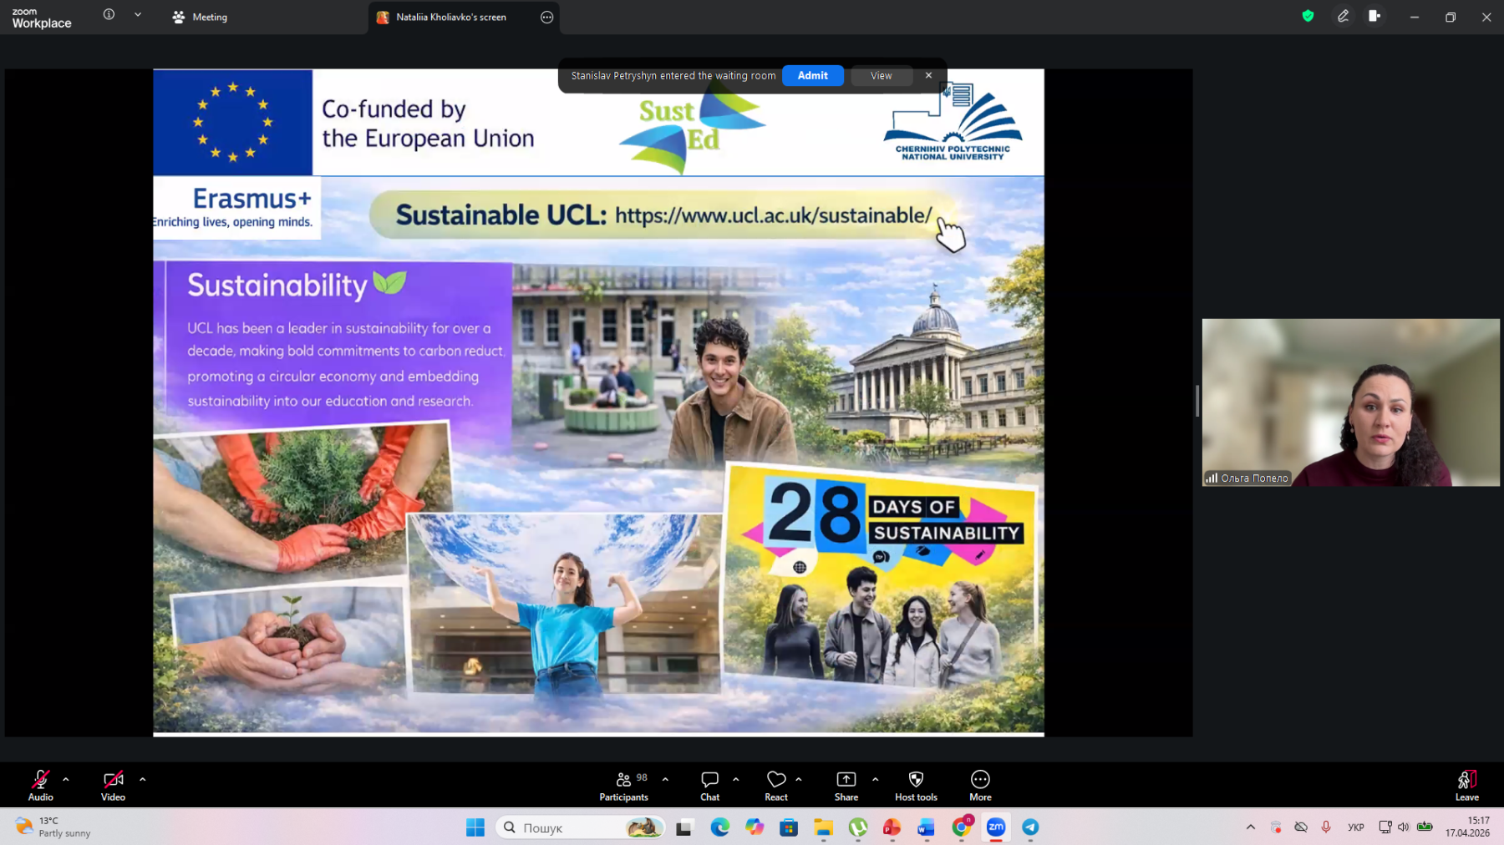This screenshot has width=1504, height=845.
Task: Open the React menu
Action: point(776,785)
